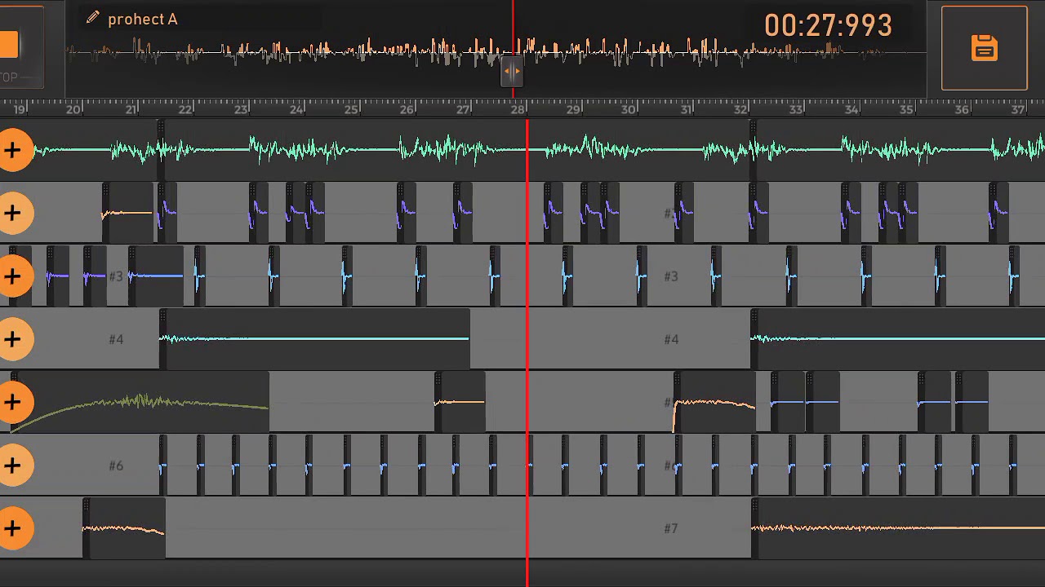Click ruler mark 25 on the timeline
1045x587 pixels.
pyautogui.click(x=351, y=109)
